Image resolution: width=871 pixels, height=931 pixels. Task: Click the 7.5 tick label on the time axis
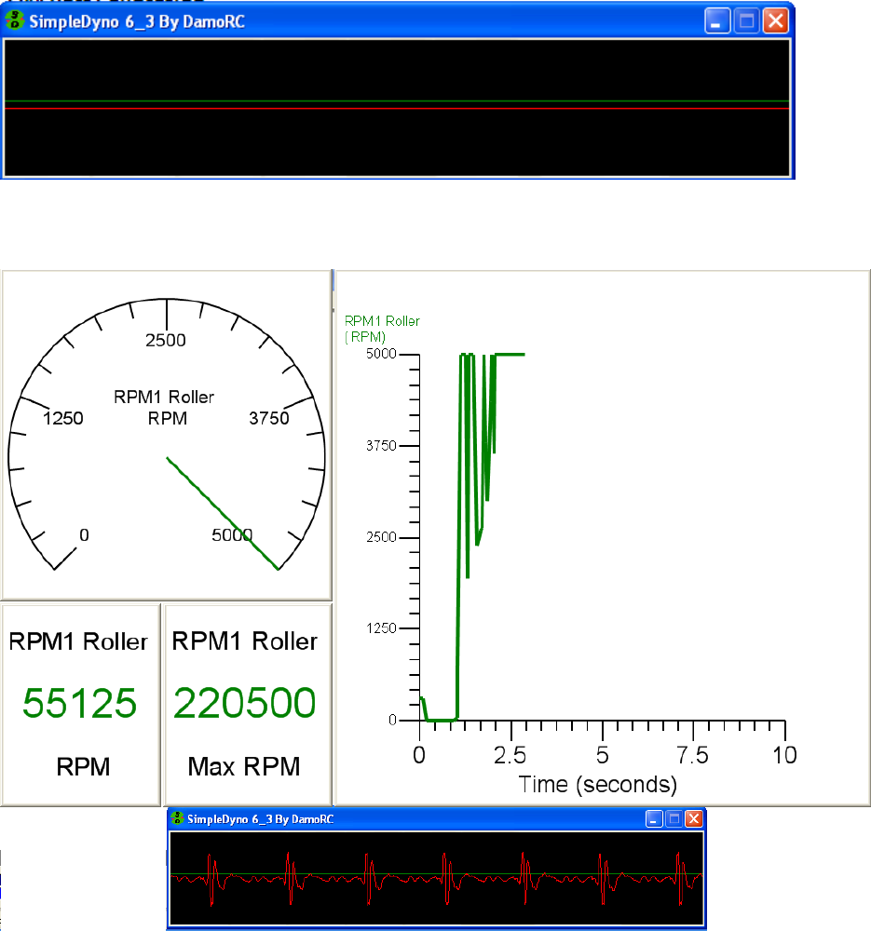pyautogui.click(x=693, y=755)
